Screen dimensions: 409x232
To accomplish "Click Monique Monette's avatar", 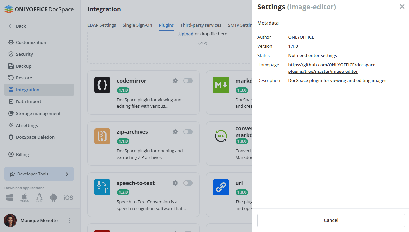I will tap(10, 220).
